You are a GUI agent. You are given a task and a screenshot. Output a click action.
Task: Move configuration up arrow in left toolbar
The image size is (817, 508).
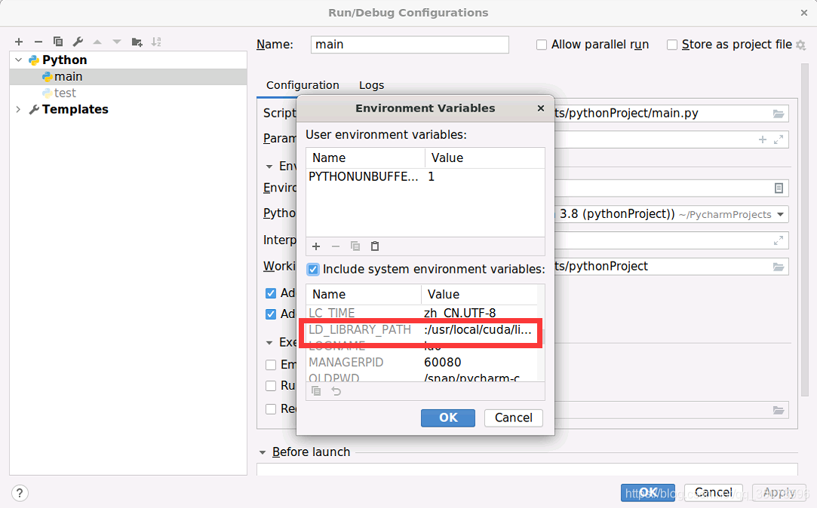97,41
